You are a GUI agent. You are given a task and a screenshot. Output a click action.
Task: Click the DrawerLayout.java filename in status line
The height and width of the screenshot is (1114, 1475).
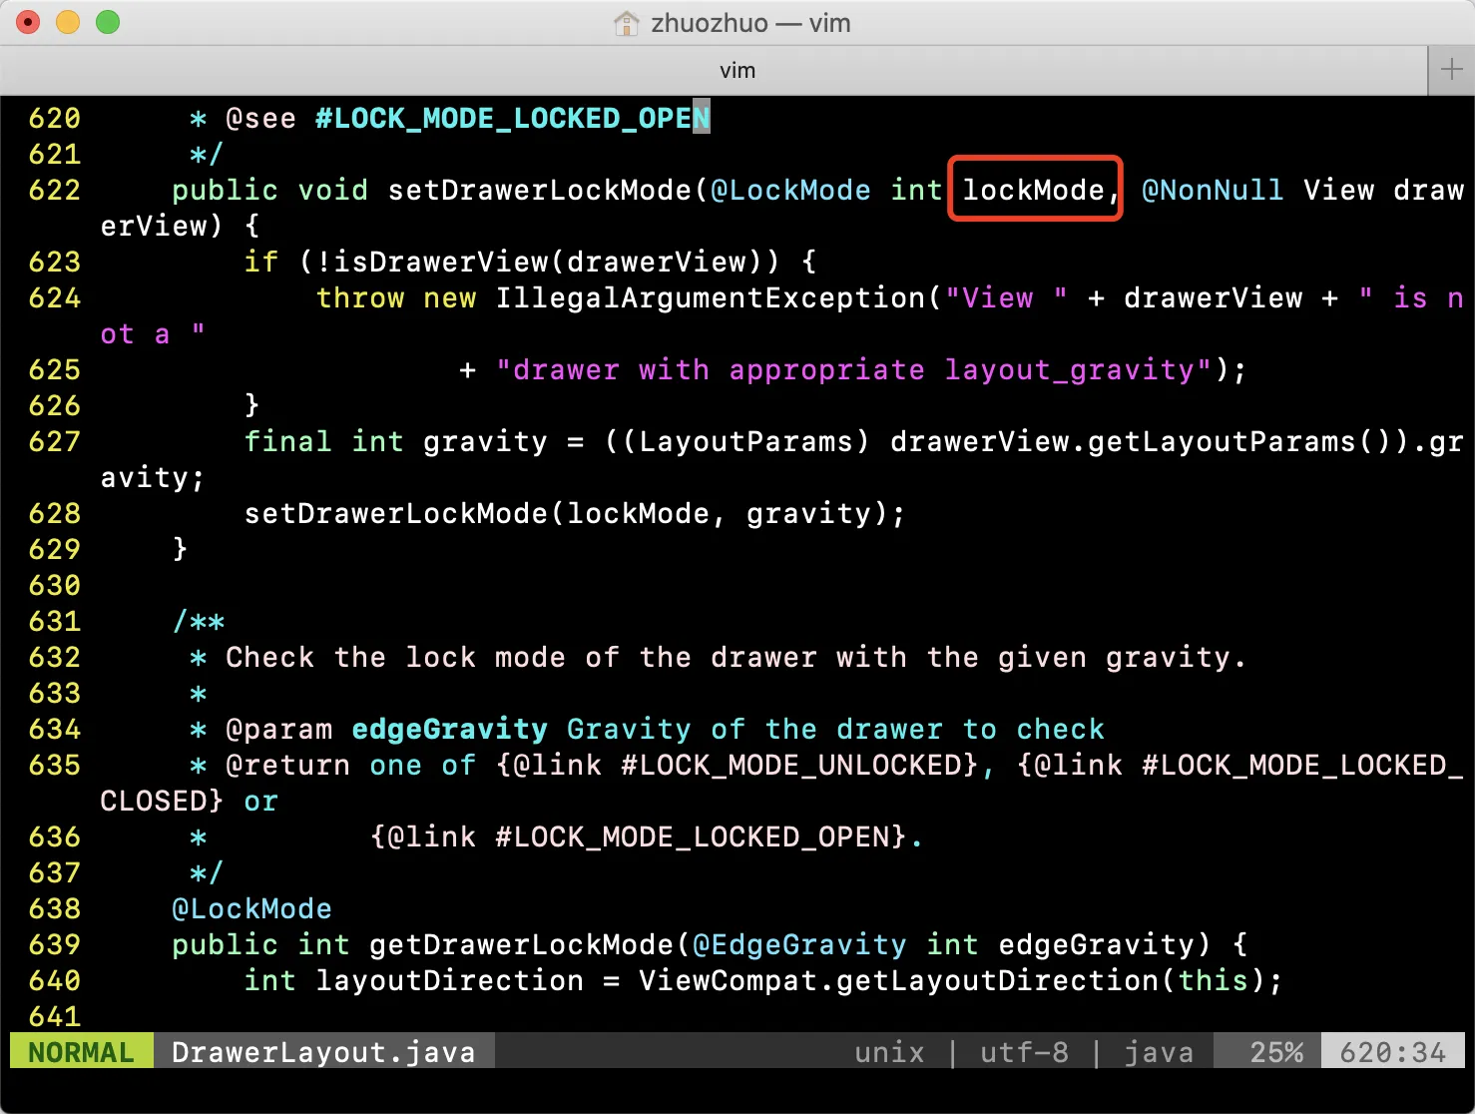(x=323, y=1052)
